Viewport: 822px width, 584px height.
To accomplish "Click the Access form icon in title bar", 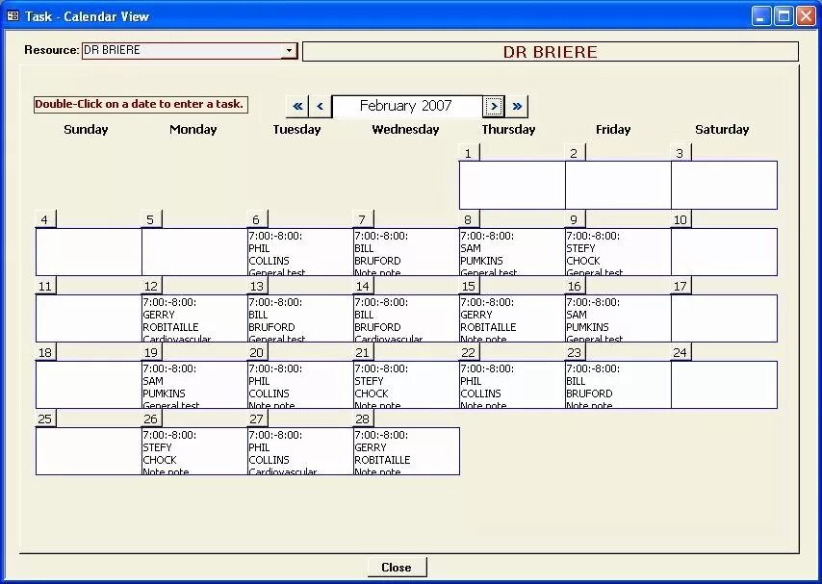I will coord(13,16).
